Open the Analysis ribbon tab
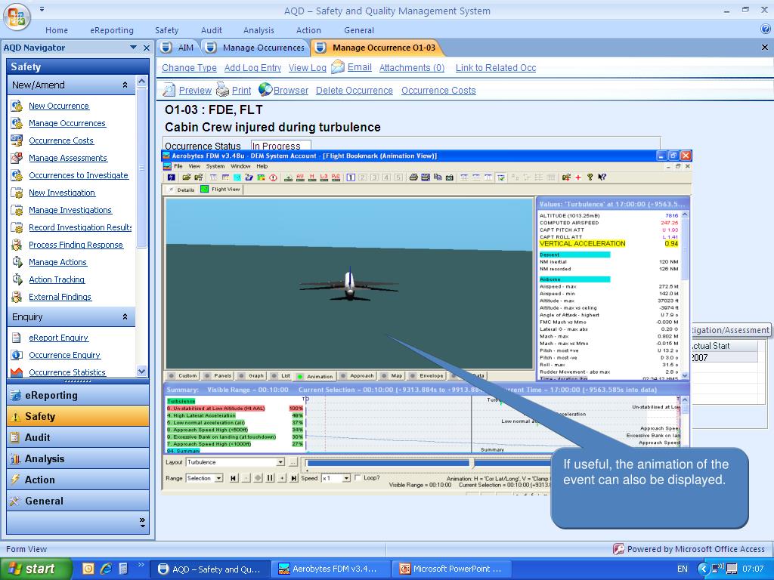The image size is (774, 580). [259, 30]
